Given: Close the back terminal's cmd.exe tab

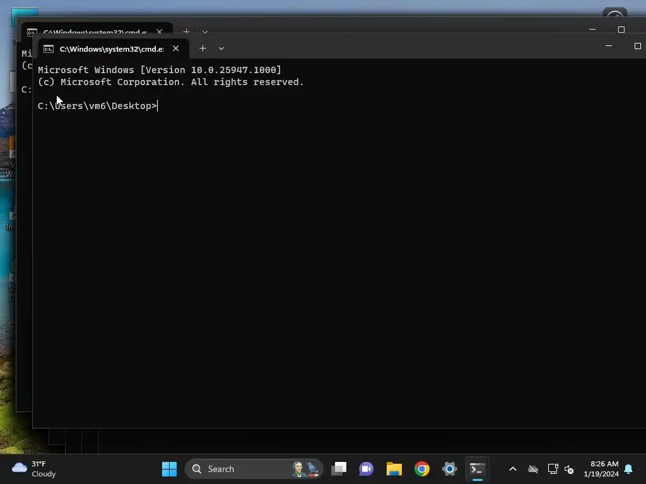Looking at the screenshot, I should click(x=160, y=32).
